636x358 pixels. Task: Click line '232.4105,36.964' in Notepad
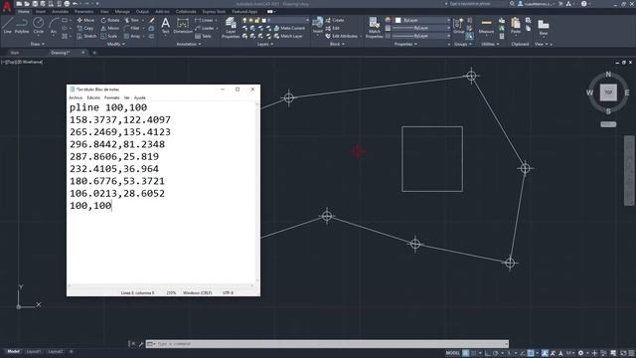click(114, 169)
